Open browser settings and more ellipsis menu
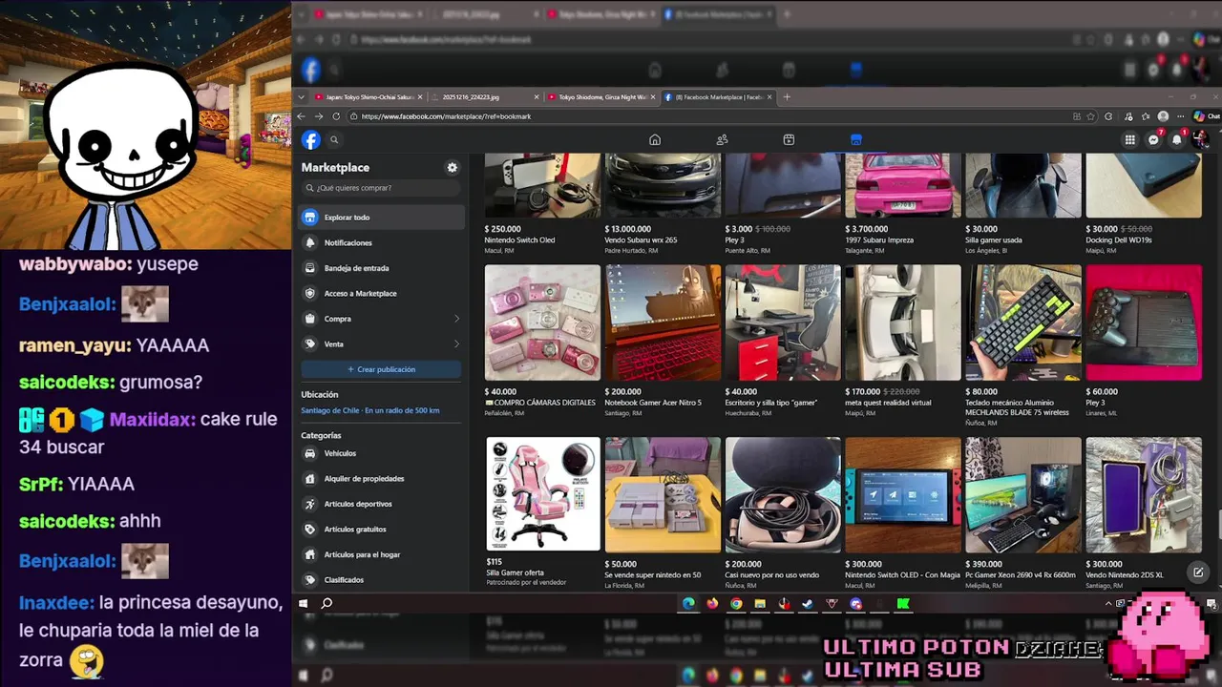 point(1181,116)
